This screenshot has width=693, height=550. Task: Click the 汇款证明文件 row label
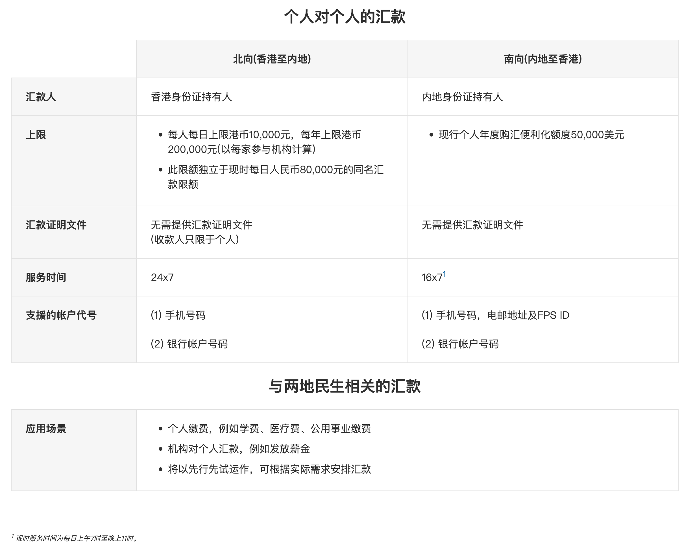click(x=56, y=225)
